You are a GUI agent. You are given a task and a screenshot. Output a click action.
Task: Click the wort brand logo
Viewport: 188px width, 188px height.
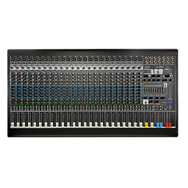tap(147, 67)
